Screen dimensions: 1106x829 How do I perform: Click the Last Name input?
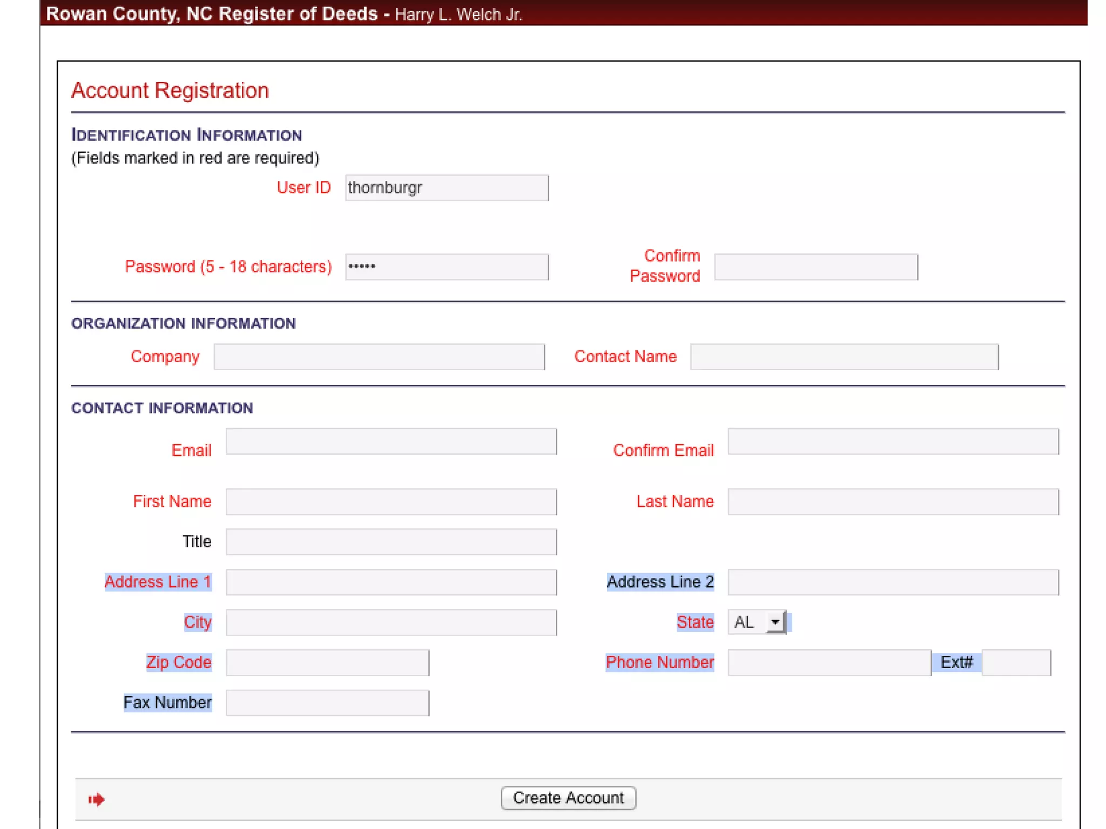(893, 501)
